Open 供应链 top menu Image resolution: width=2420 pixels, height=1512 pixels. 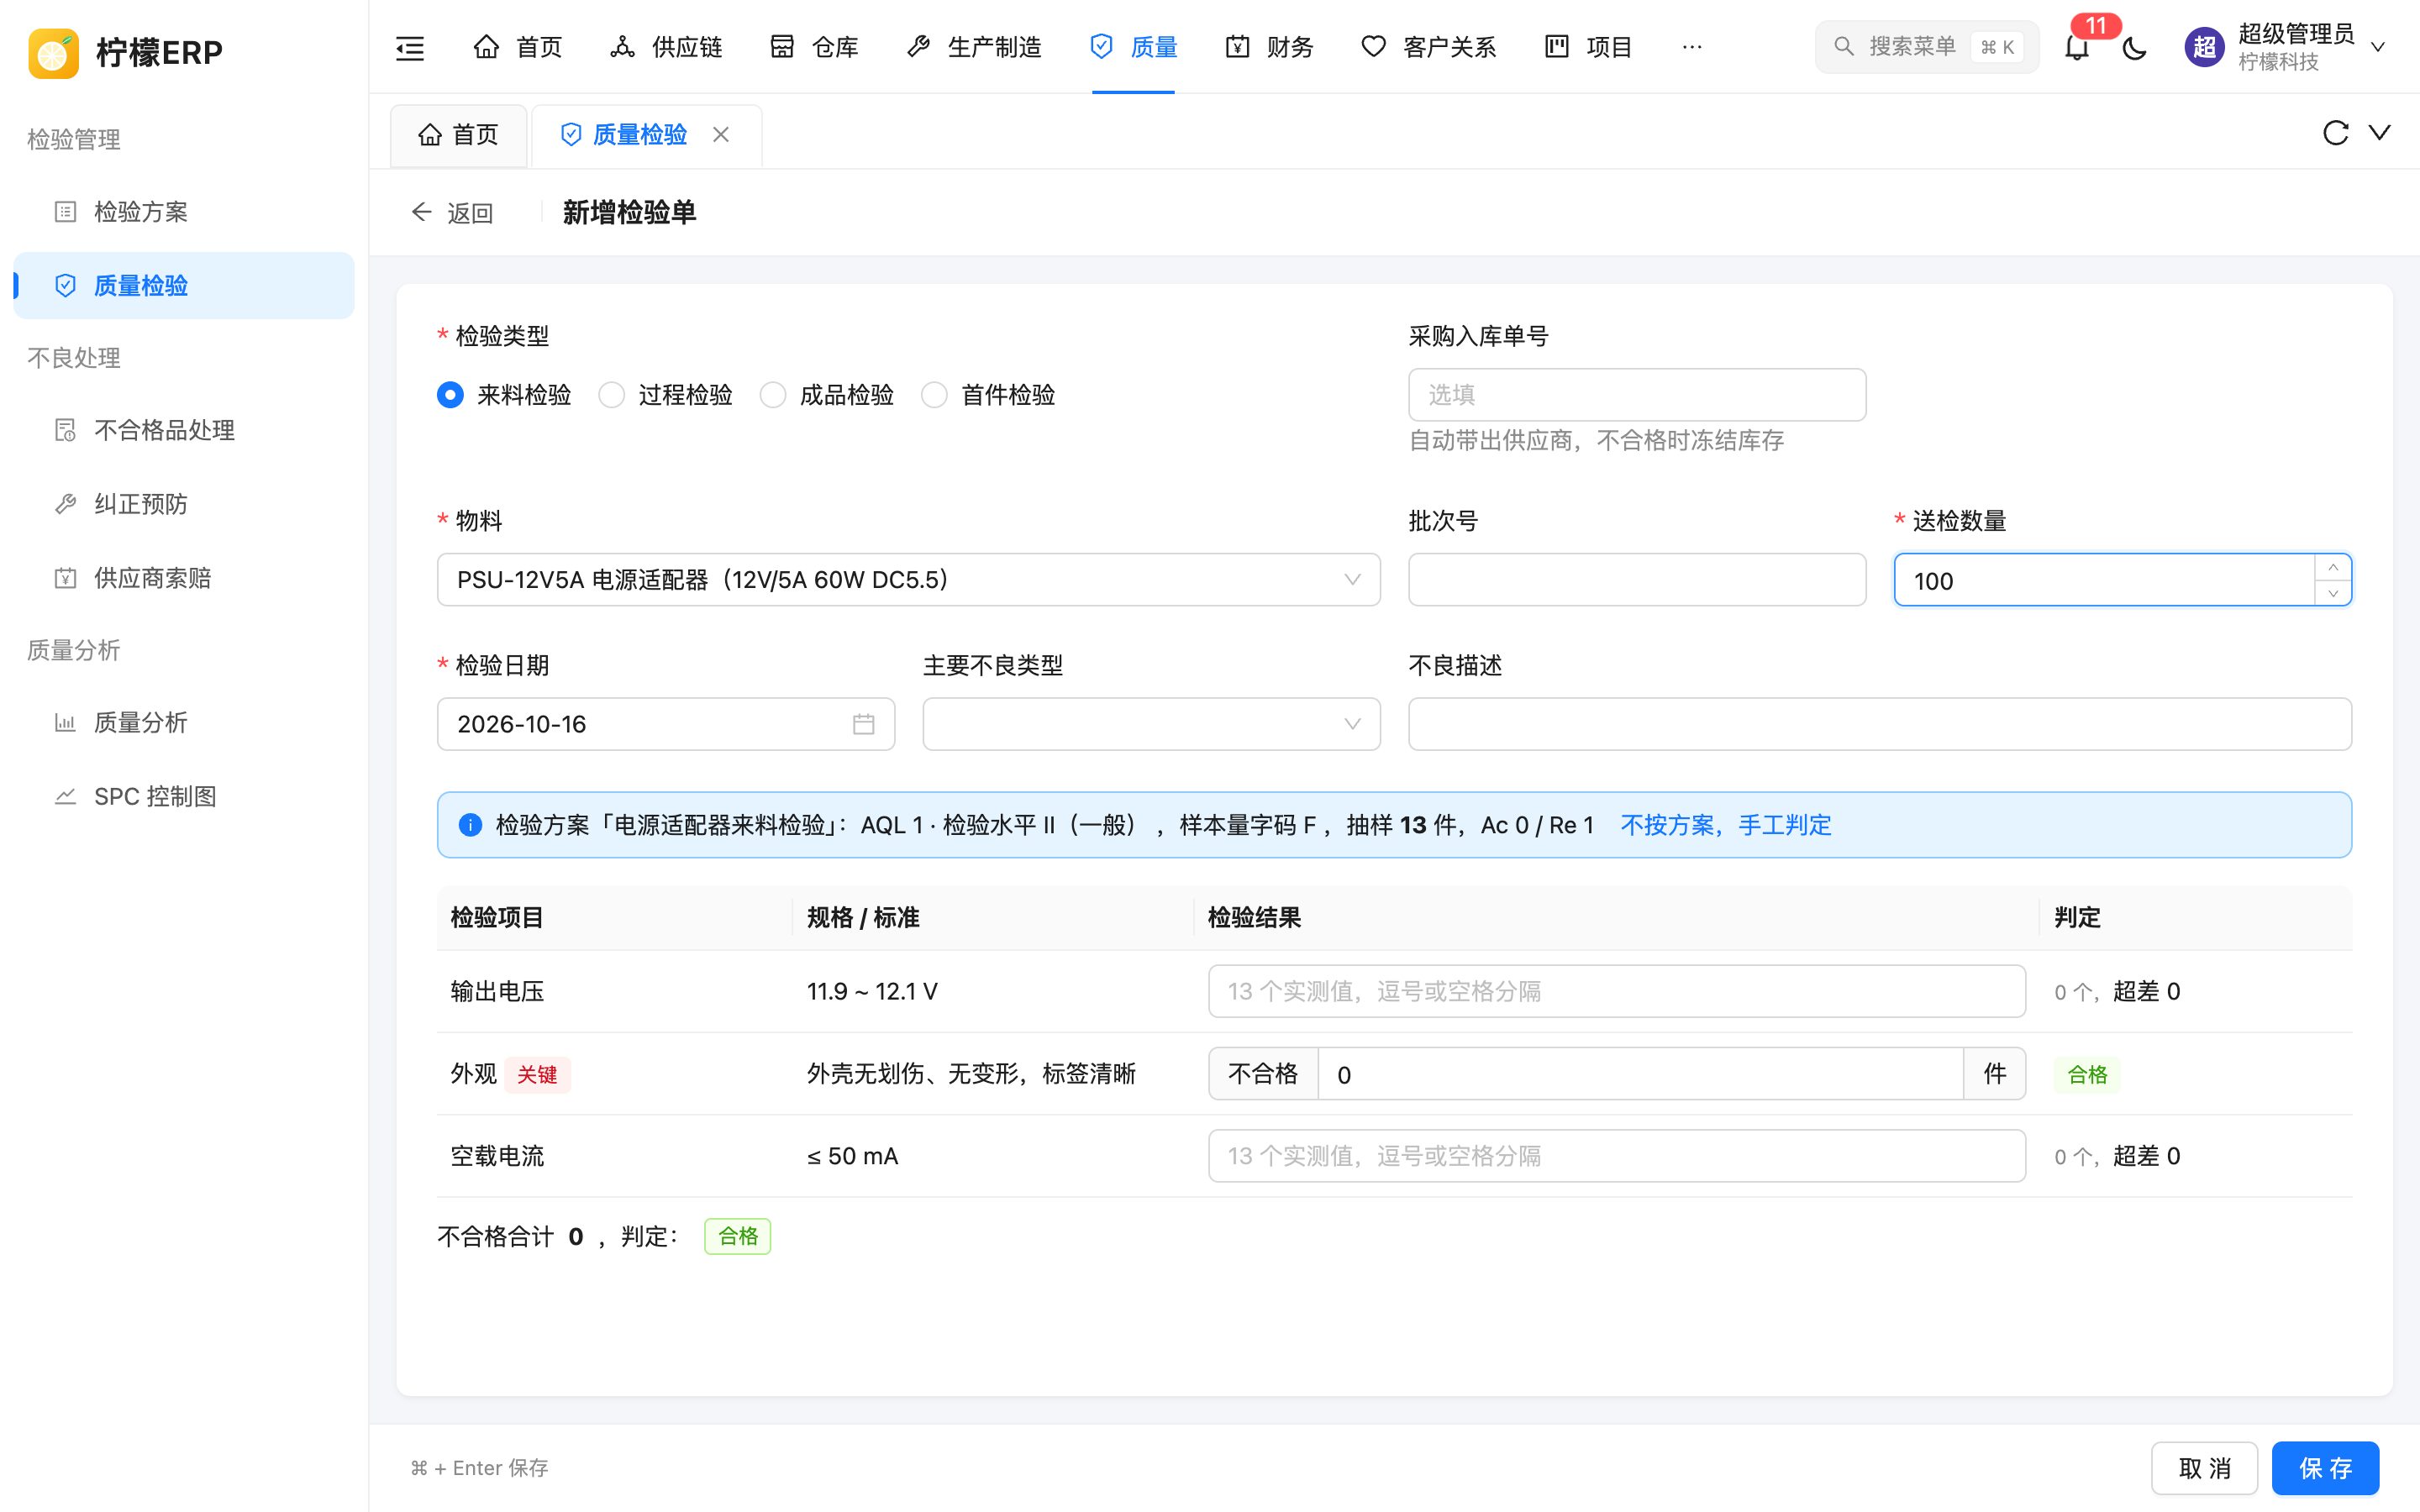[666, 47]
